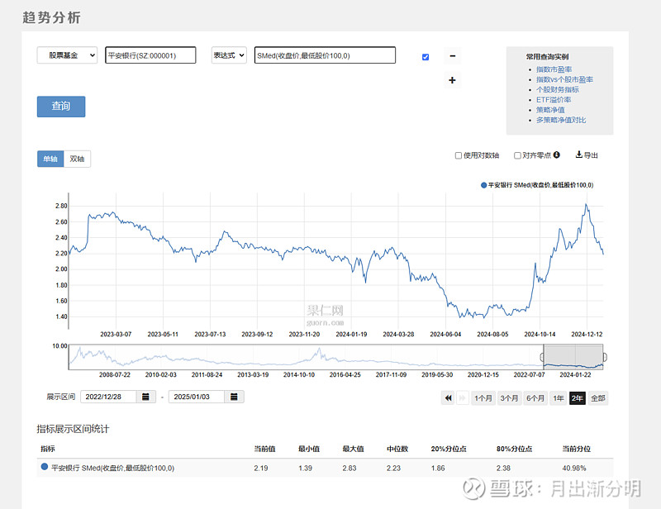Click the minus remove-row icon
This screenshot has width=661, height=509.
452,55
